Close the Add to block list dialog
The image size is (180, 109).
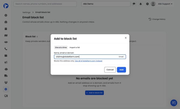125,38
